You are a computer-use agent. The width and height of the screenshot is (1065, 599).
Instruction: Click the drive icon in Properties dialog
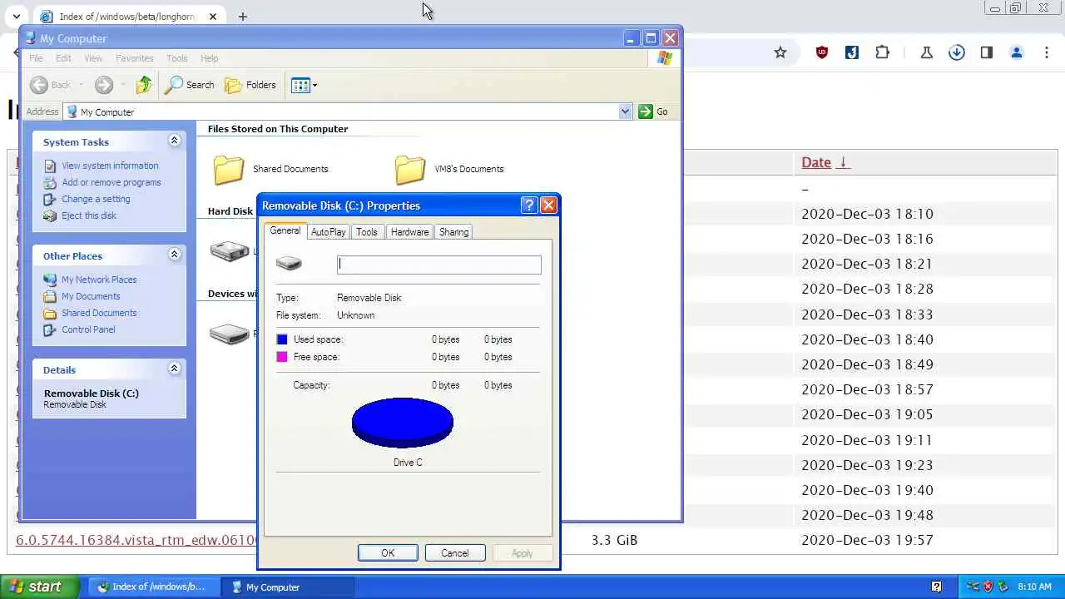[x=289, y=264]
